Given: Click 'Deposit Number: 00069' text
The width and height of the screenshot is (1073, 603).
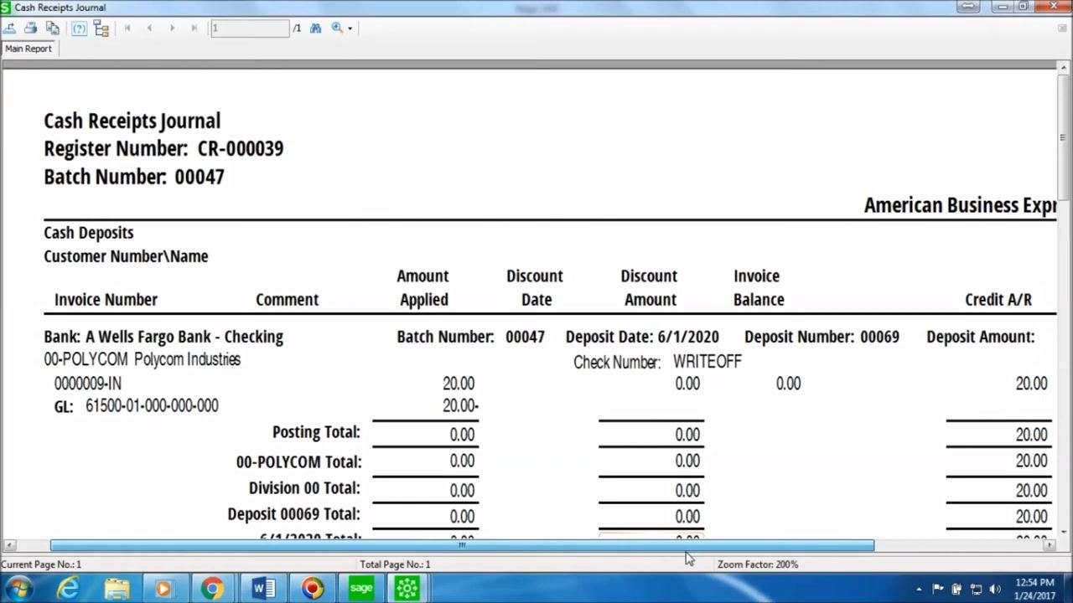Looking at the screenshot, I should (822, 337).
